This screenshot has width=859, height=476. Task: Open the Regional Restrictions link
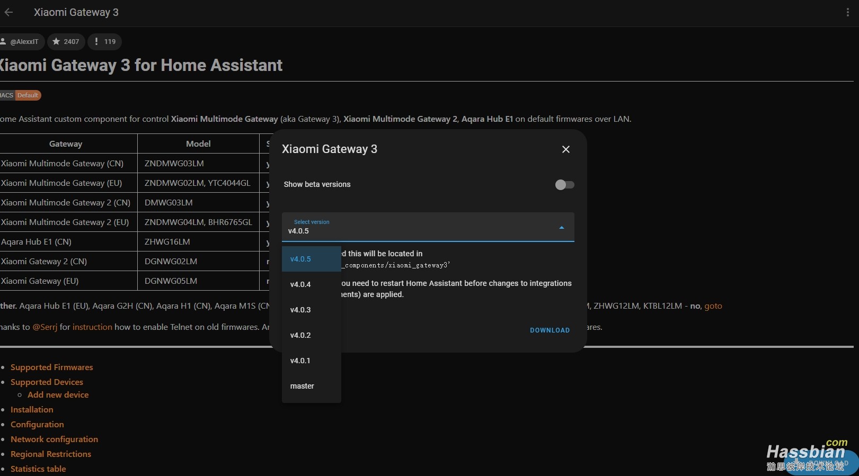coord(51,454)
